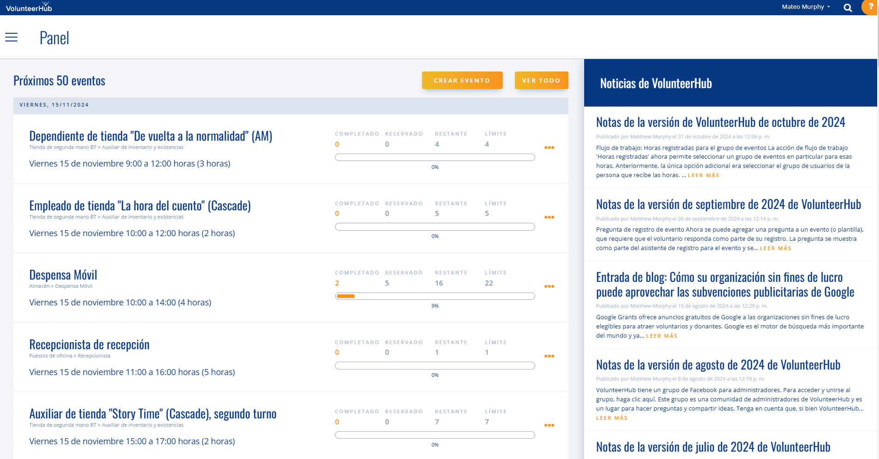
Task: Click the Próximos 50 eventos heading
Action: click(x=59, y=81)
